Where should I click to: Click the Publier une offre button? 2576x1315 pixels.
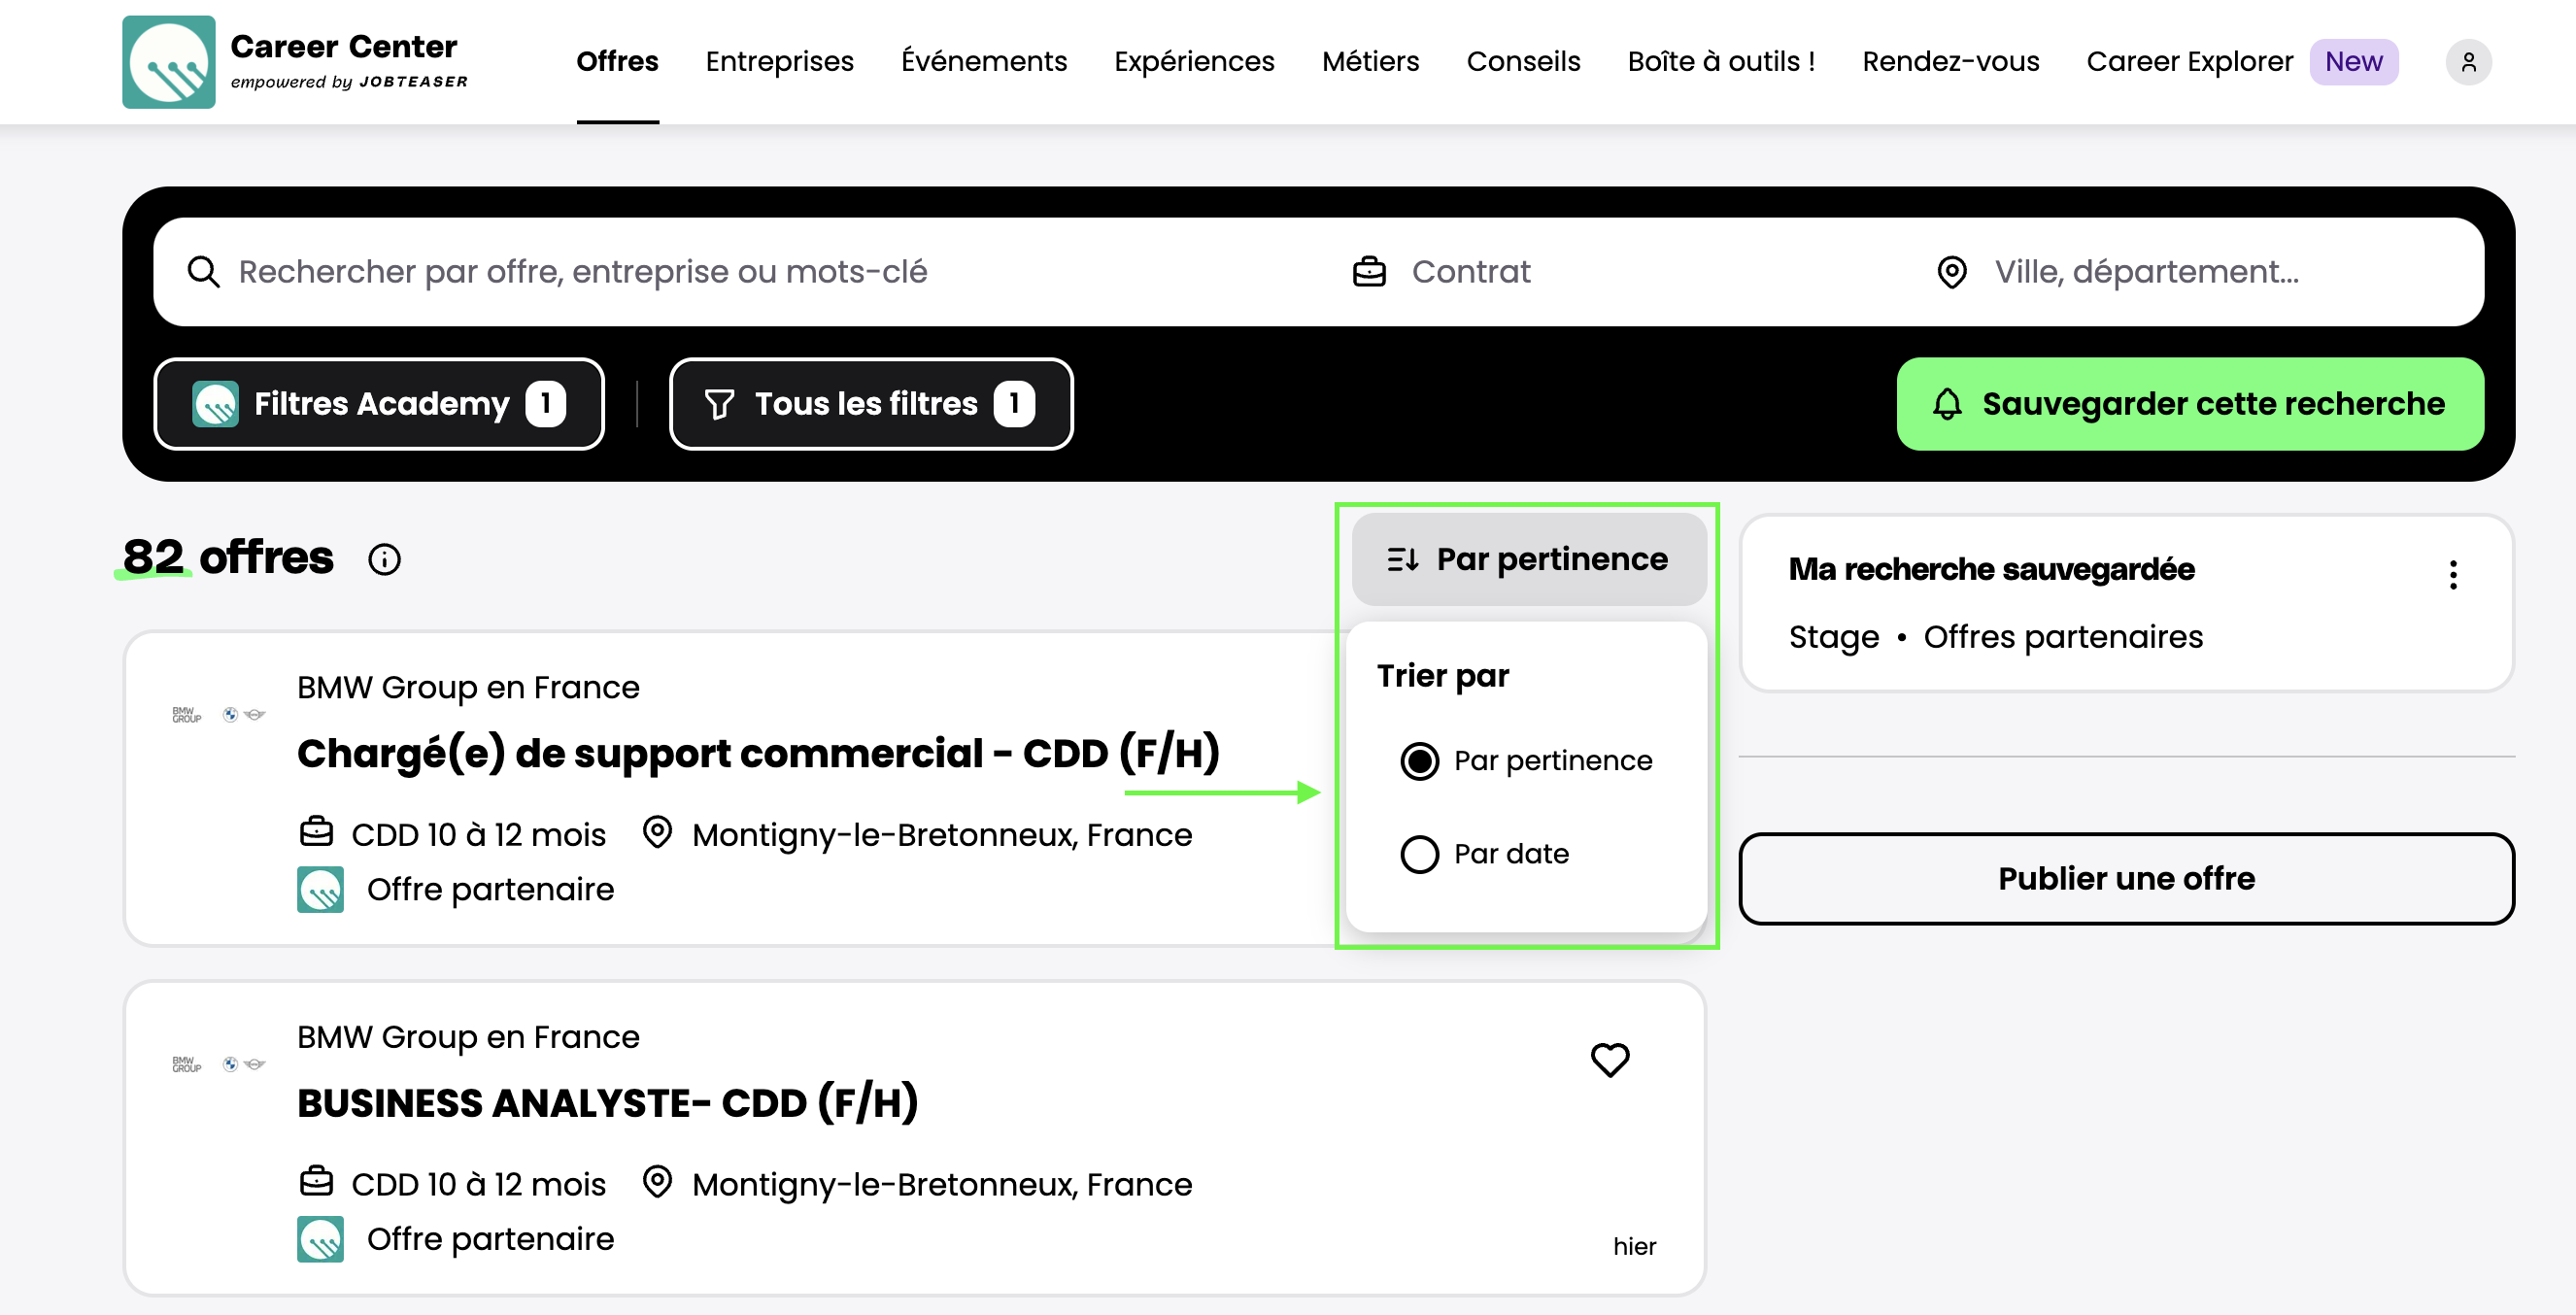coord(2125,878)
